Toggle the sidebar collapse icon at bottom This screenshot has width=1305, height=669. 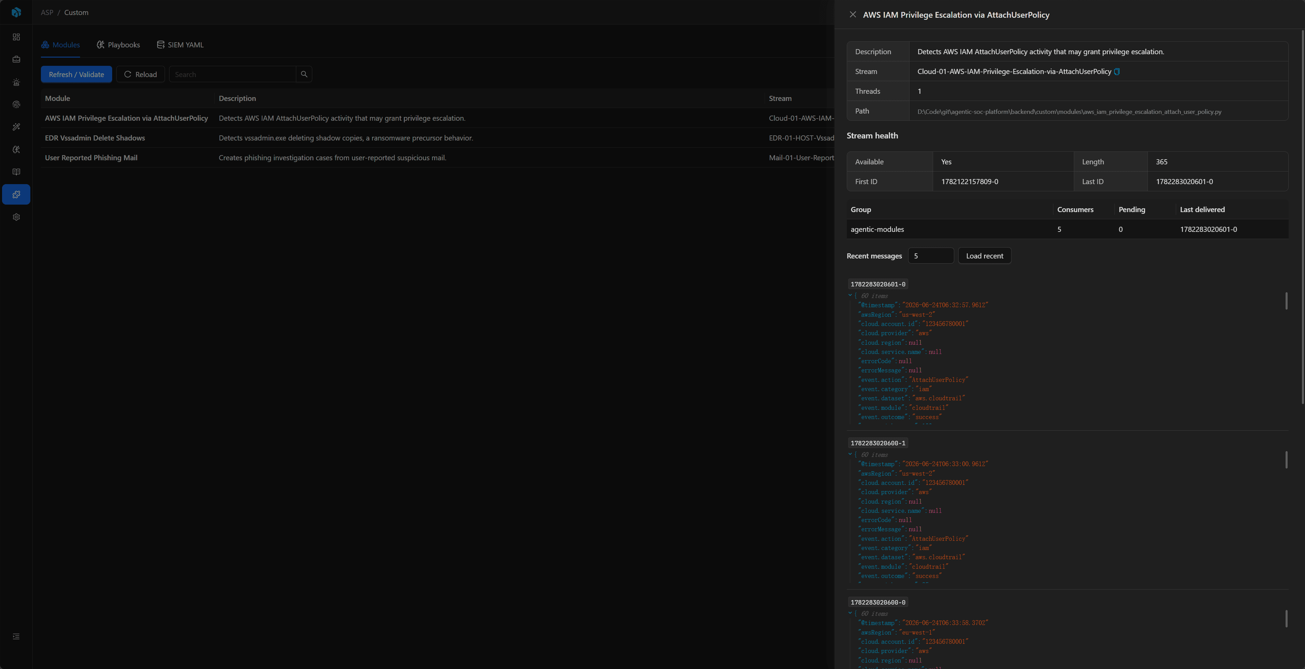point(16,637)
